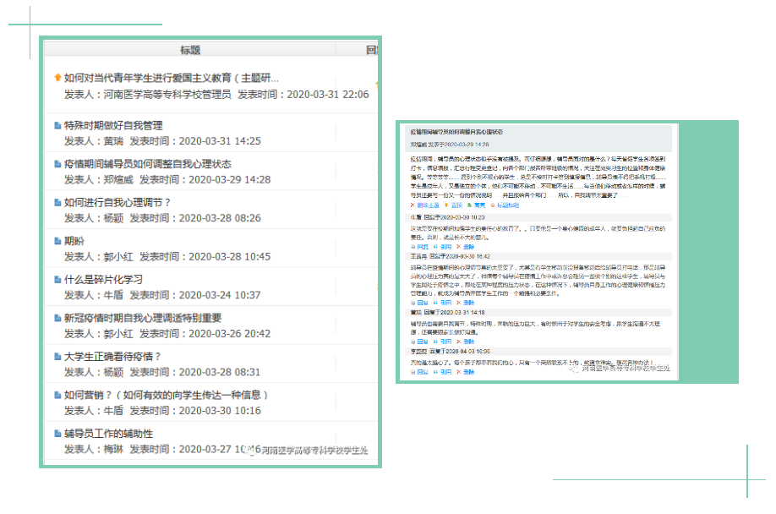The image size is (776, 514).
Task: Click the document icon next to 期盼
Action: click(x=57, y=241)
